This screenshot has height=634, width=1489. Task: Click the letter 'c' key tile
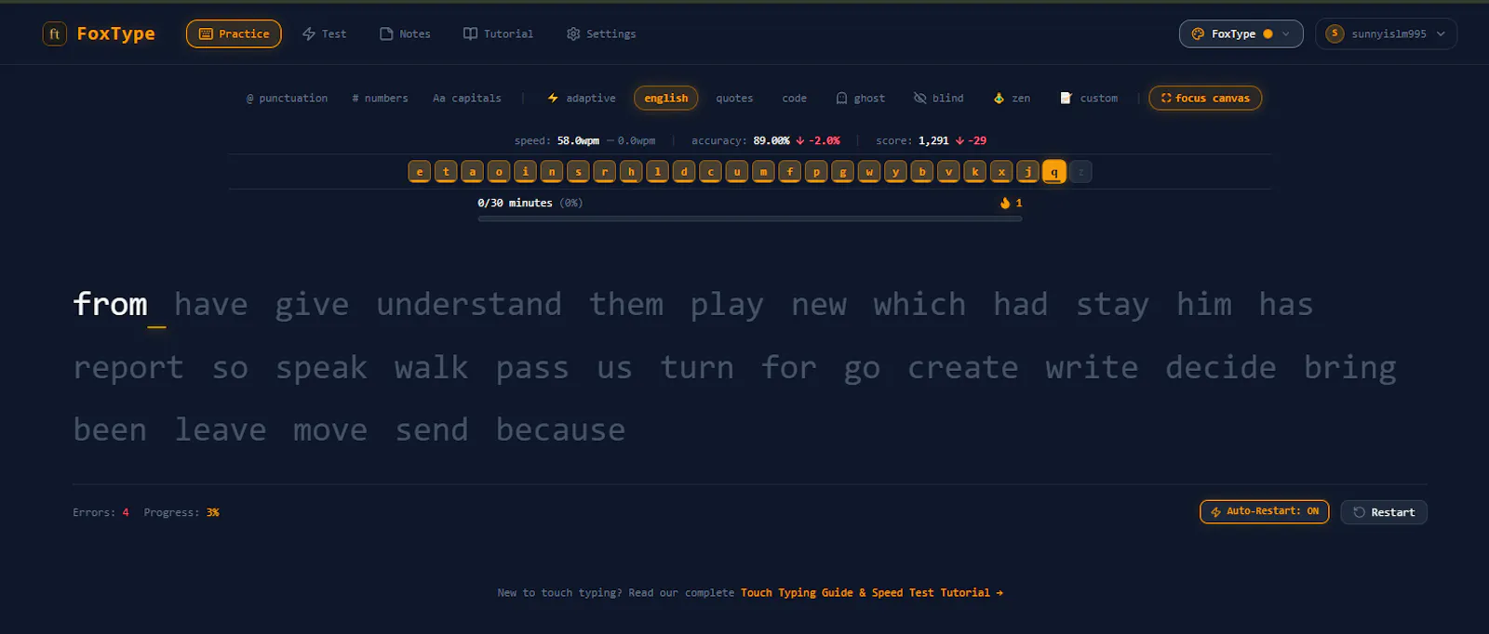coord(710,171)
